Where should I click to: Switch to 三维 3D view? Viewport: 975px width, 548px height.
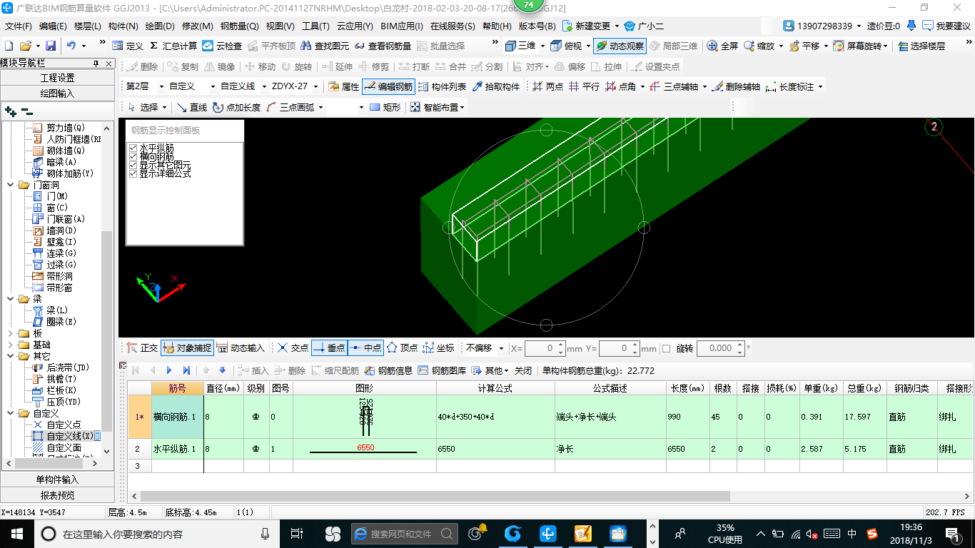520,46
